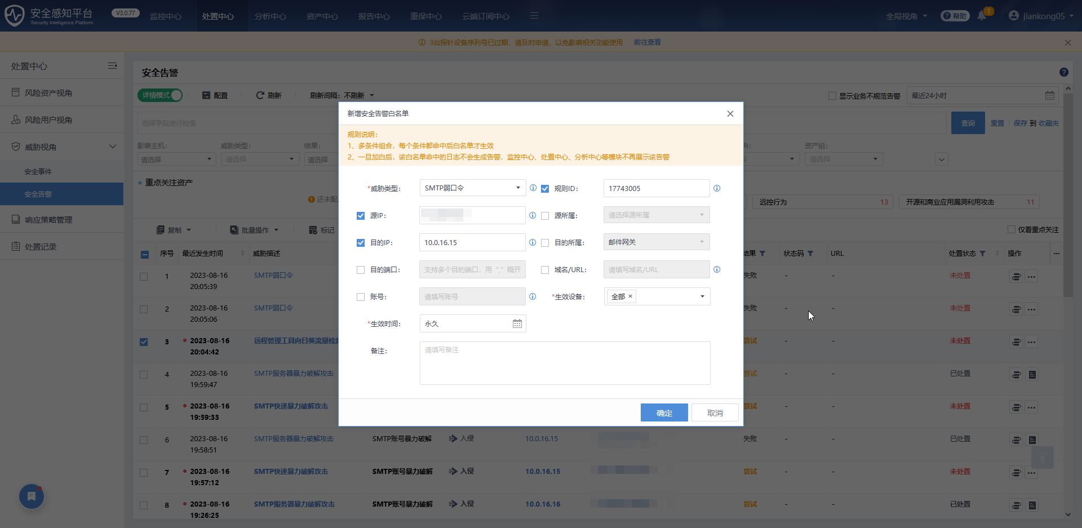Viewport: 1082px width, 528px height.
Task: Expand the 威胁视角 sidebar section
Action: (62, 147)
